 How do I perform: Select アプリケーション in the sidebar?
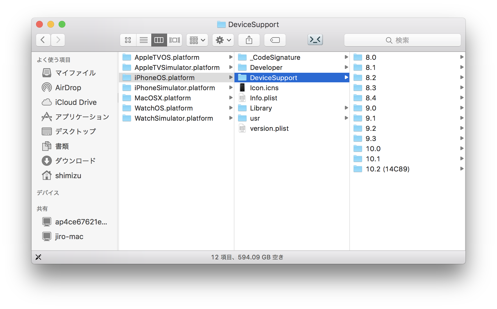coord(82,117)
